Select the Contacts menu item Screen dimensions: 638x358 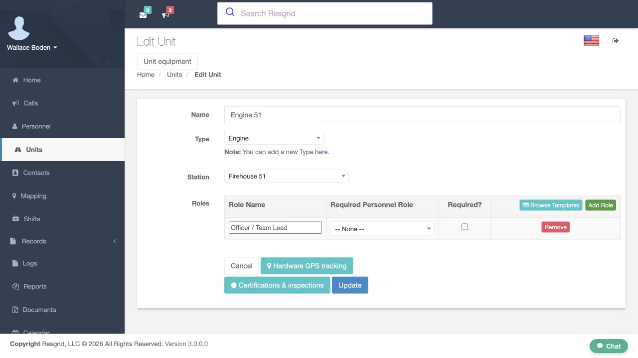[62, 173]
